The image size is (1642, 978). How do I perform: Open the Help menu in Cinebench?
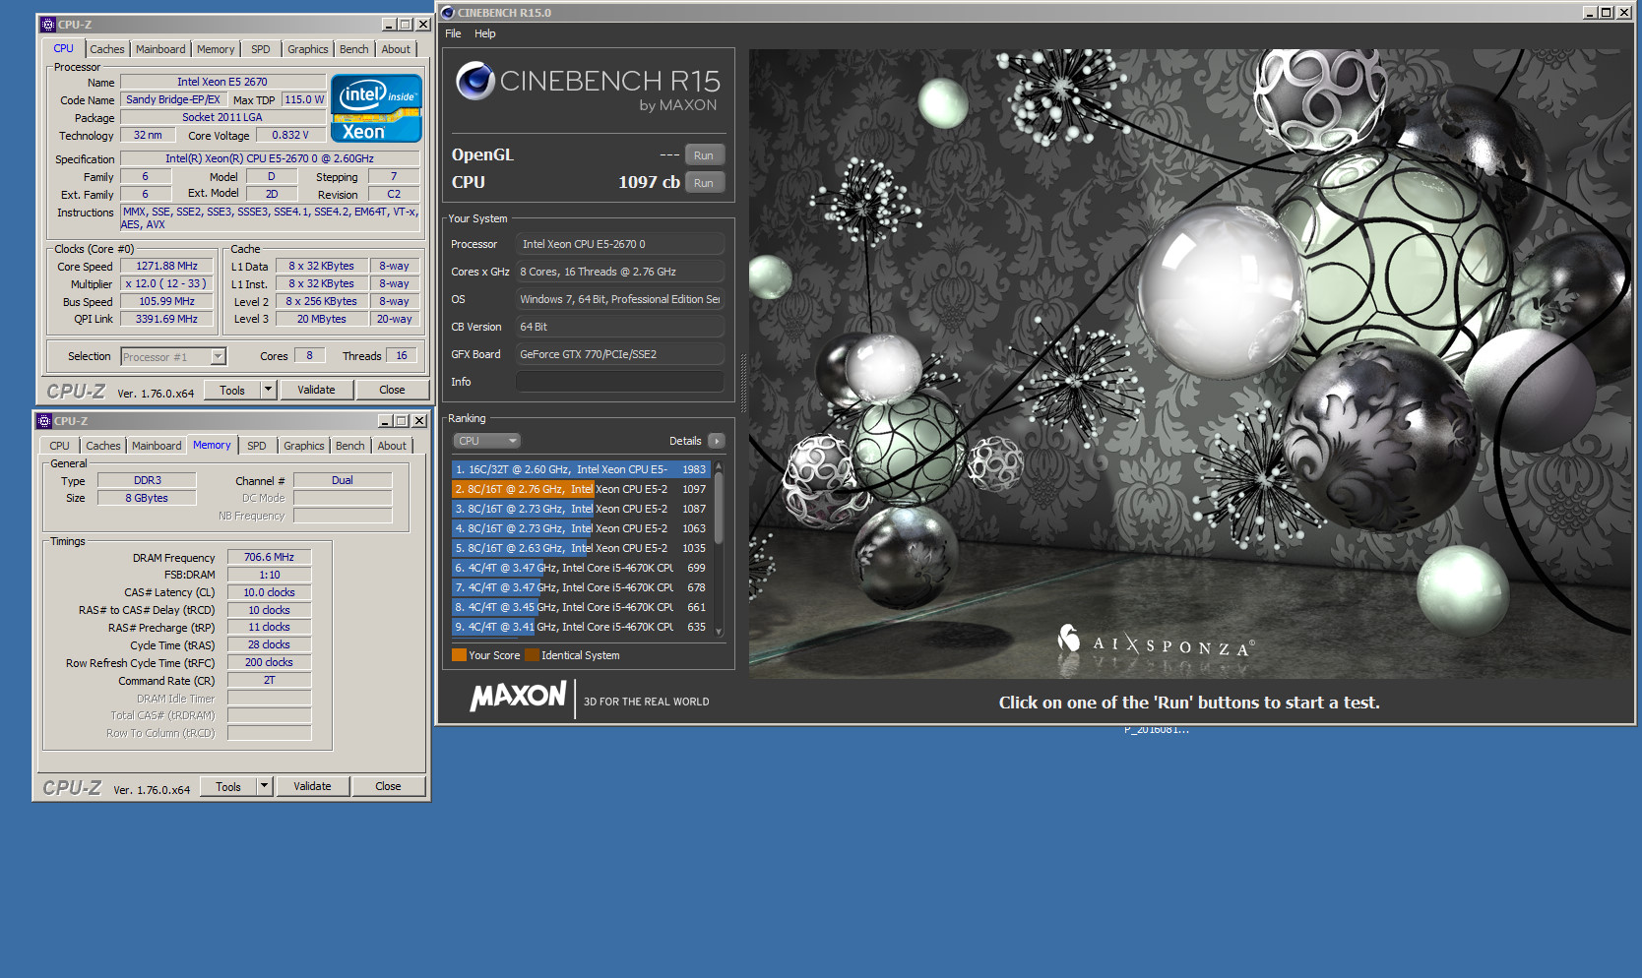(x=485, y=33)
